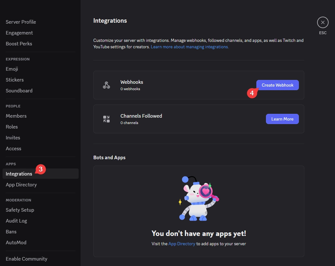This screenshot has width=335, height=266.
Task: Click the Channels Followed grid icon
Action: [106, 118]
